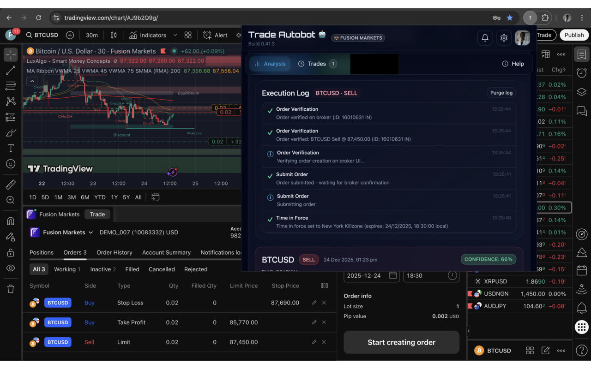Open the 18:30 expiry time field
The image size is (591, 369).
coord(431,275)
